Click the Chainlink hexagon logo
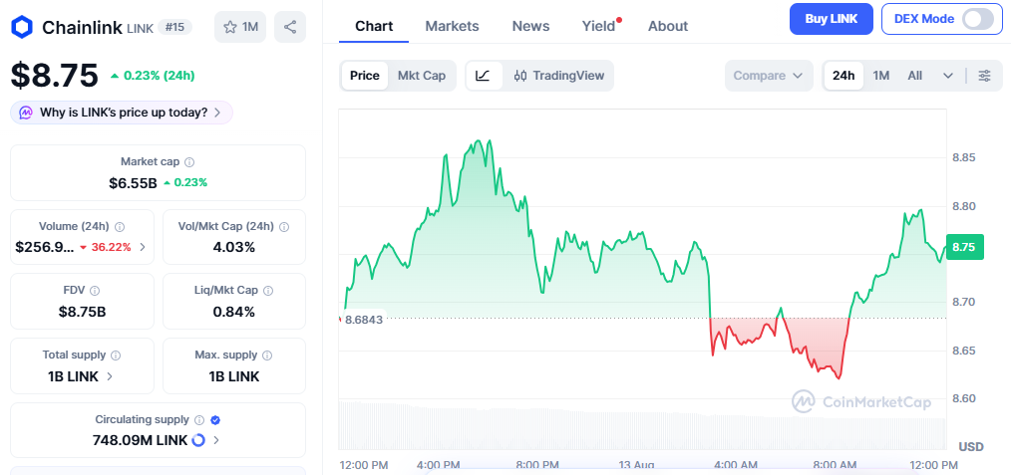The width and height of the screenshot is (1011, 475). point(22,27)
